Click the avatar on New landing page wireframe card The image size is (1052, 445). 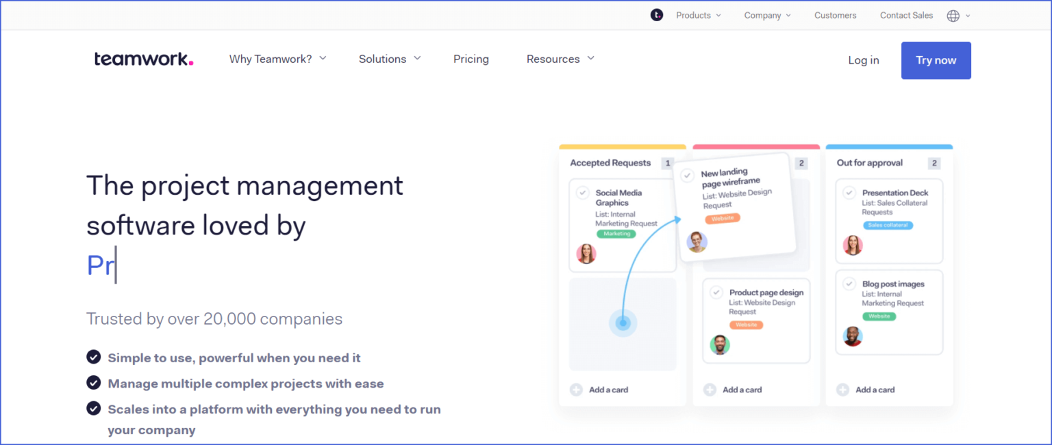[697, 242]
